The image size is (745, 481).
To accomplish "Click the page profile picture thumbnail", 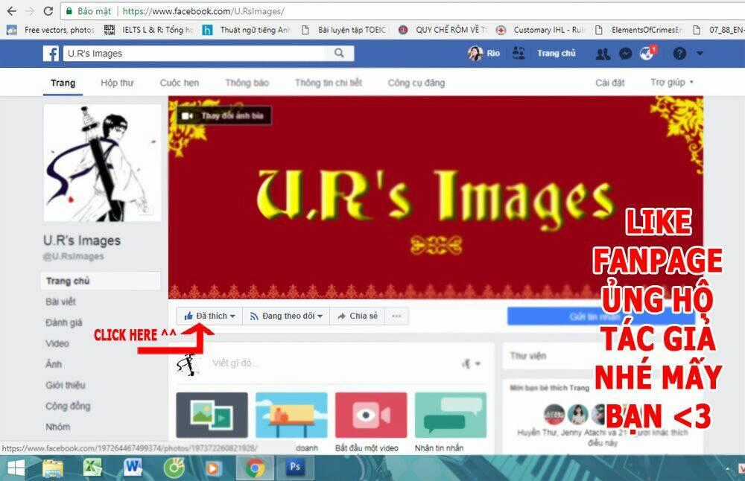I will coord(102,163).
